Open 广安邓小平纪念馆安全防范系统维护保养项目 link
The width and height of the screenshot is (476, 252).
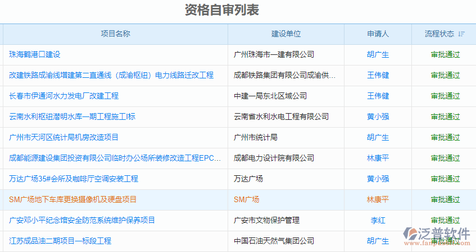coord(82,221)
